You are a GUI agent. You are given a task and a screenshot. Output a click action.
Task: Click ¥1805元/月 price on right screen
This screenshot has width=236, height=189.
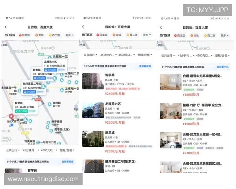click(x=191, y=94)
